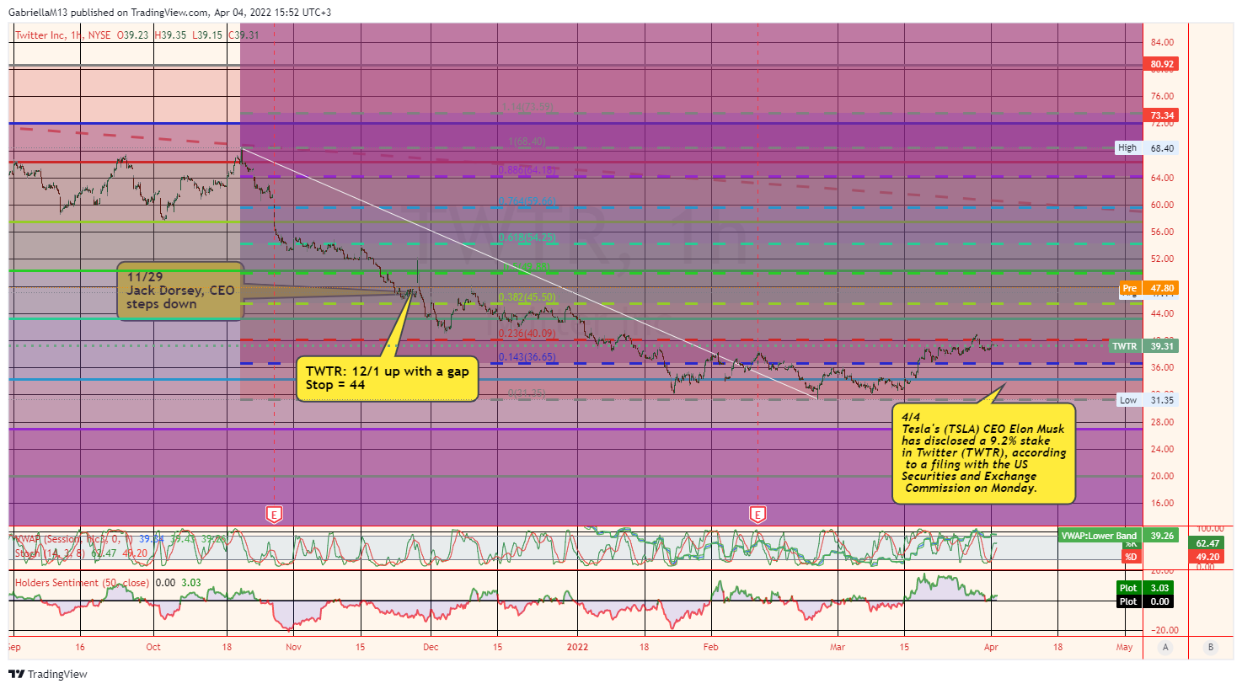
Task: Click the GabriellaM13 published header text
Action: (169, 13)
